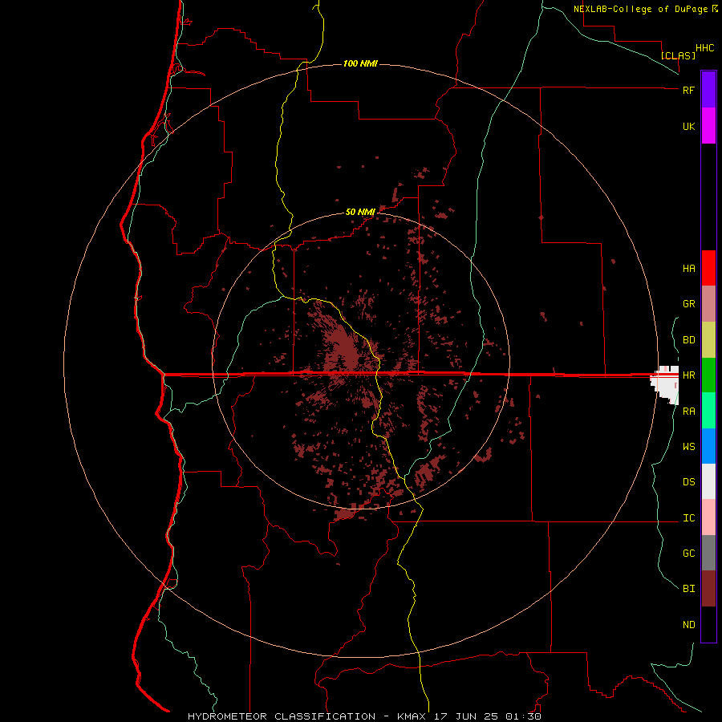Click the DS legend label
The image size is (722, 722).
click(688, 482)
